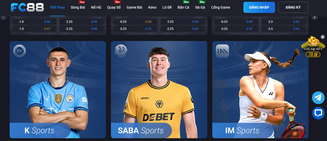327x141 pixels.
Task: Open Telegram chat icon
Action: (318, 98)
